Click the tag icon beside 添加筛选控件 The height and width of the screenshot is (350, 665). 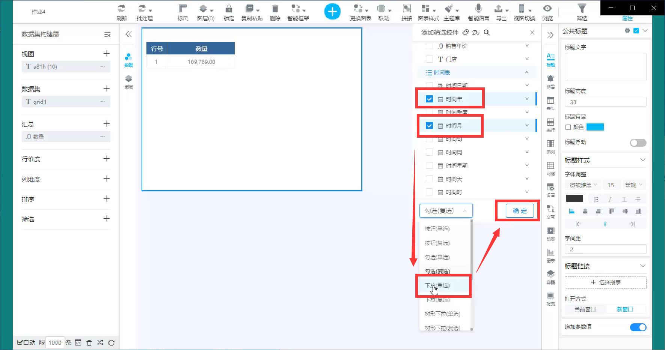(466, 33)
